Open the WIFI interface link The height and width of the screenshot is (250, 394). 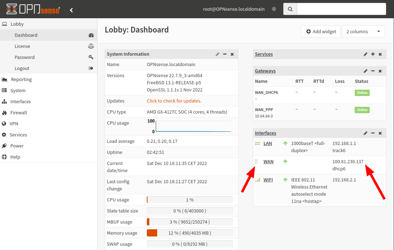click(x=268, y=180)
